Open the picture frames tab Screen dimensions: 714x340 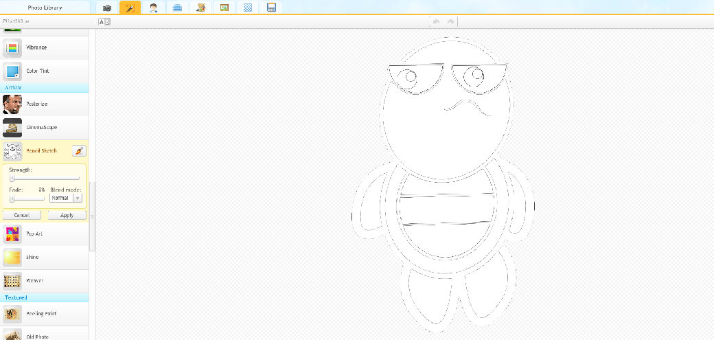[224, 8]
